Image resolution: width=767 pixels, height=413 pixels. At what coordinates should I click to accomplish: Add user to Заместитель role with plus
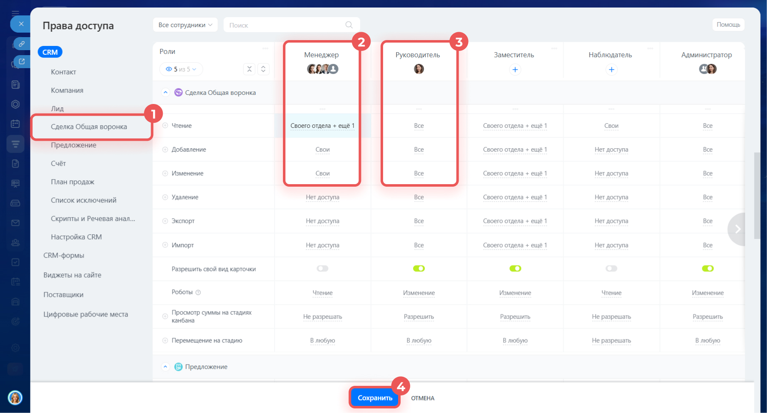tap(515, 70)
